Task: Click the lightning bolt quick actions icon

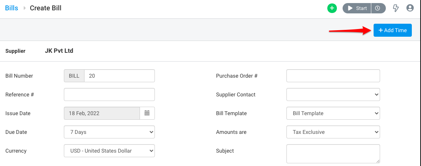Action: tap(396, 8)
